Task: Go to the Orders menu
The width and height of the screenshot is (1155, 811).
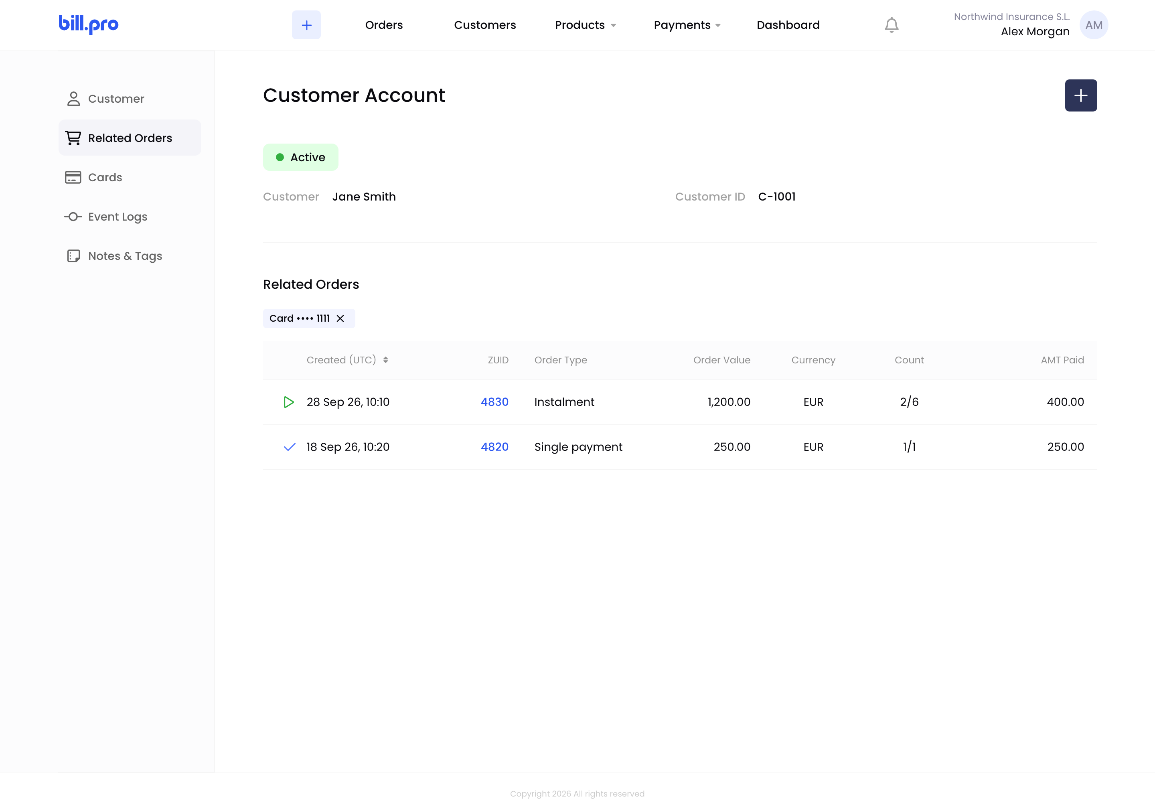Action: [384, 25]
